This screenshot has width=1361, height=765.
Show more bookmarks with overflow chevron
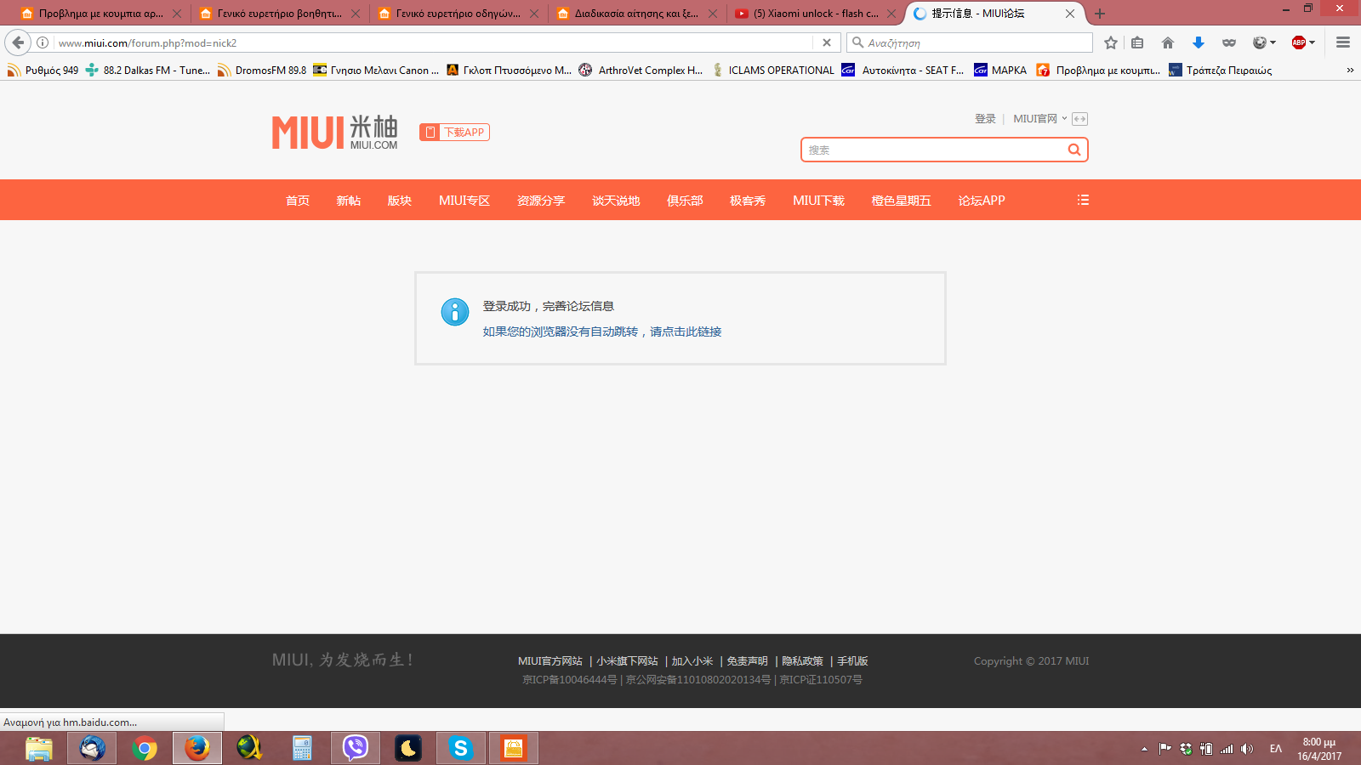(1350, 71)
